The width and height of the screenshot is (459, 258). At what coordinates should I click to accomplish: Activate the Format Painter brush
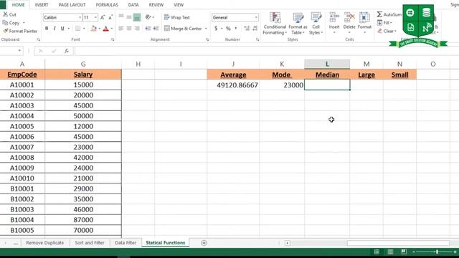pyautogui.click(x=6, y=31)
